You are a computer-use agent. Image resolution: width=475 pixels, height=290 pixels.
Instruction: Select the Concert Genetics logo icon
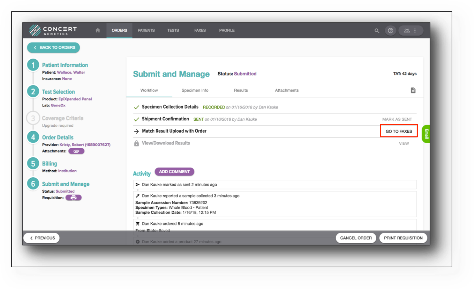pyautogui.click(x=35, y=30)
